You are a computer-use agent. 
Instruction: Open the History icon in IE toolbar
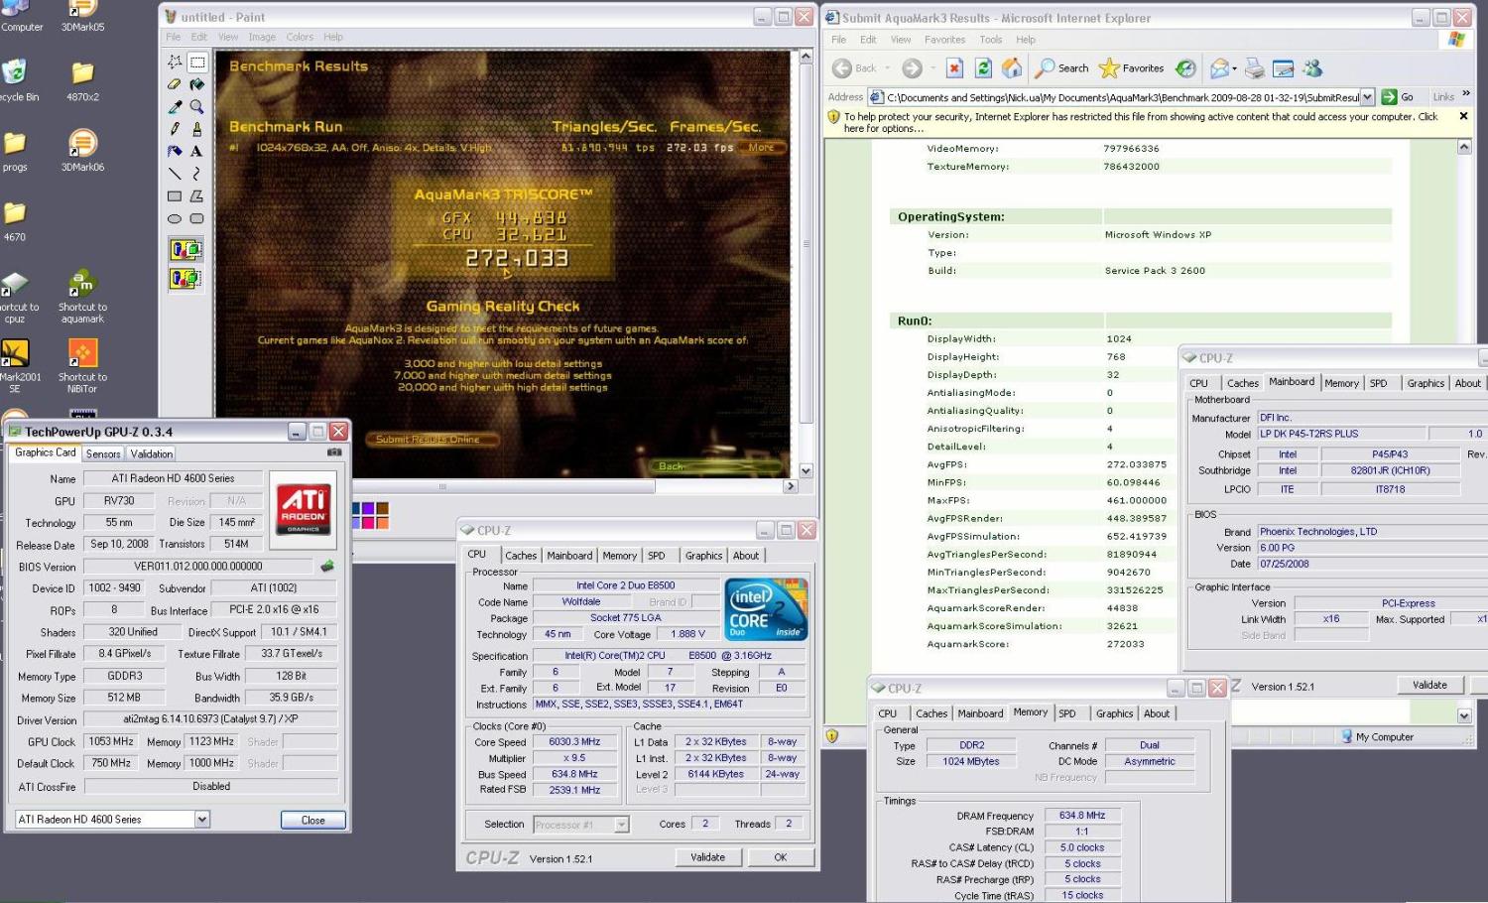tap(1185, 67)
